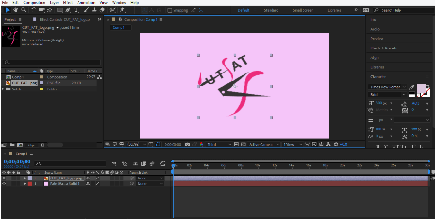Screen dimensions: 435x219
Task: Click the Draft 3D icon in timeline
Action: point(124,163)
